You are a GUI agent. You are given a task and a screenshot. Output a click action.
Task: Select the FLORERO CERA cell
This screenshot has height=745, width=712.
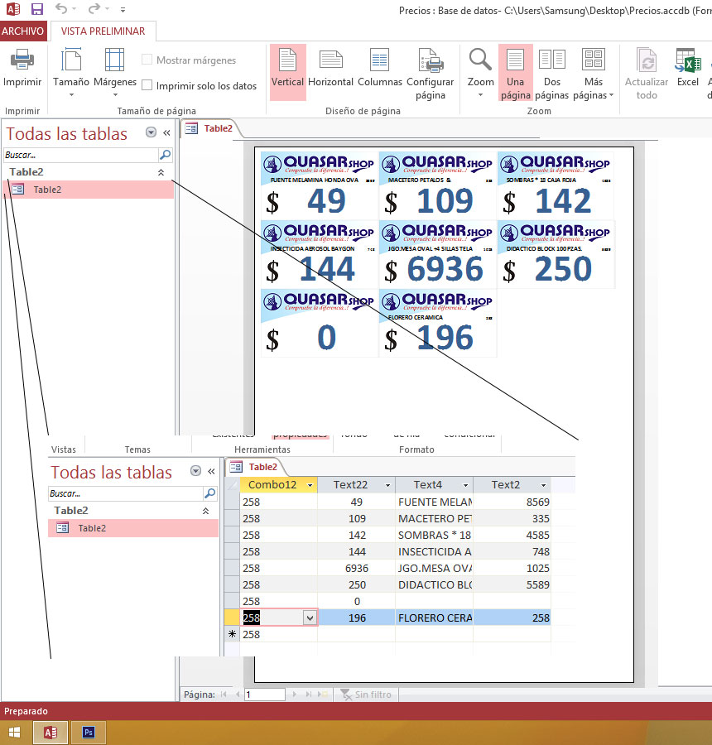[435, 618]
